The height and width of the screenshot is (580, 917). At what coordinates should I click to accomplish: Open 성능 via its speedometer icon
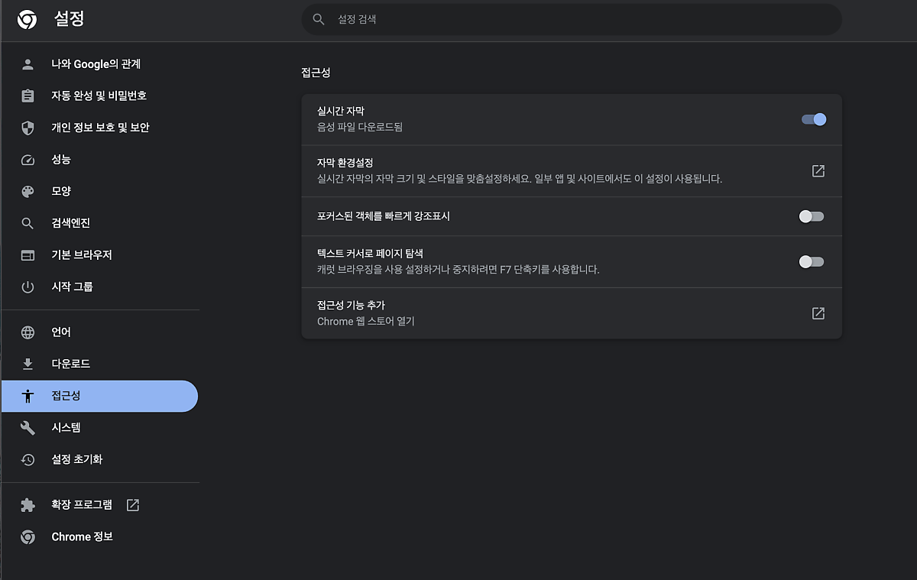[28, 160]
